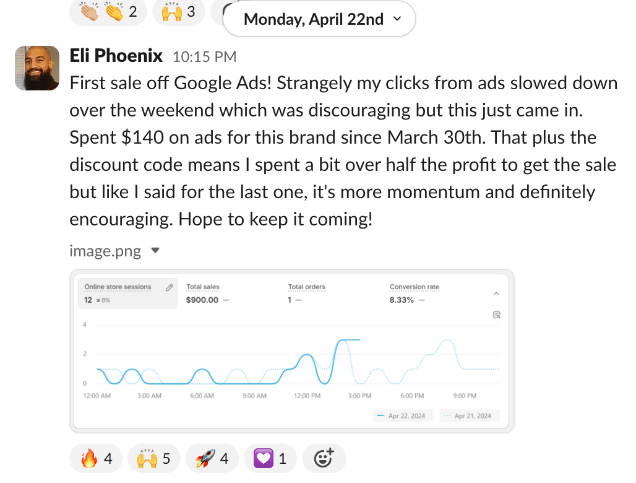Click the chart report magnifier icon
The width and height of the screenshot is (636, 483).
click(x=496, y=315)
